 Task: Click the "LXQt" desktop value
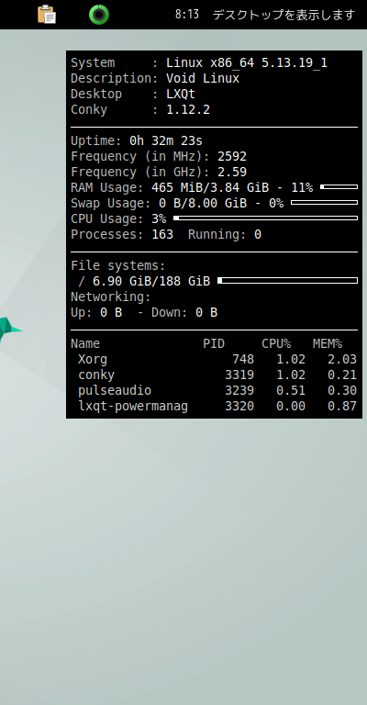(x=181, y=94)
